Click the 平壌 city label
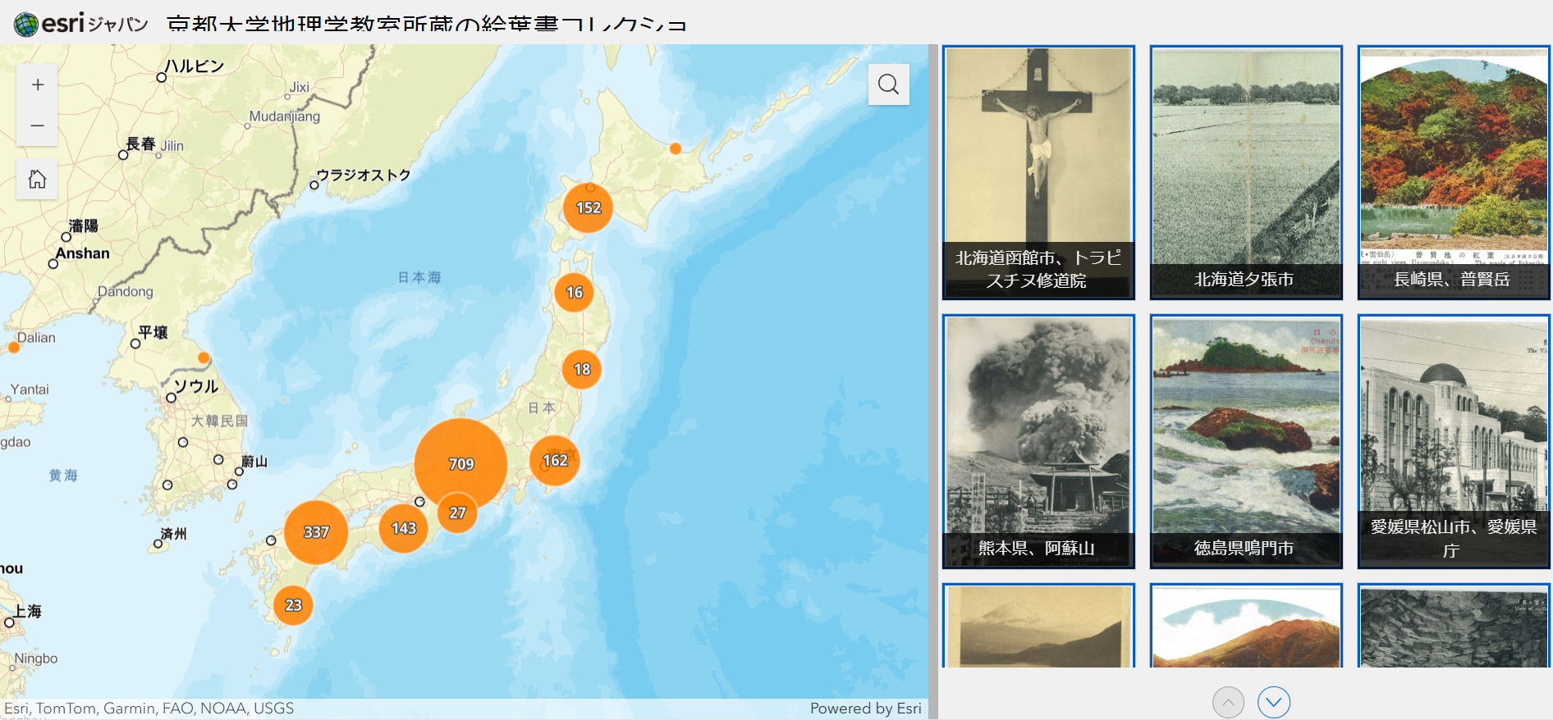 point(153,332)
